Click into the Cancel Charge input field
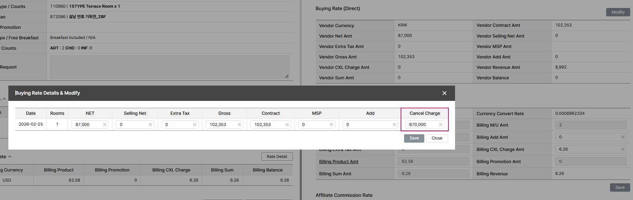The image size is (633, 200). (x=421, y=125)
